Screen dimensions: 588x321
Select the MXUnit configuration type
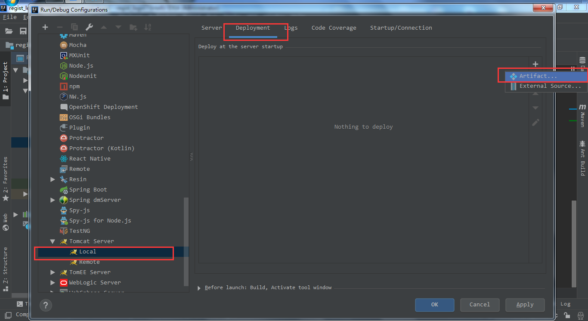[80, 55]
